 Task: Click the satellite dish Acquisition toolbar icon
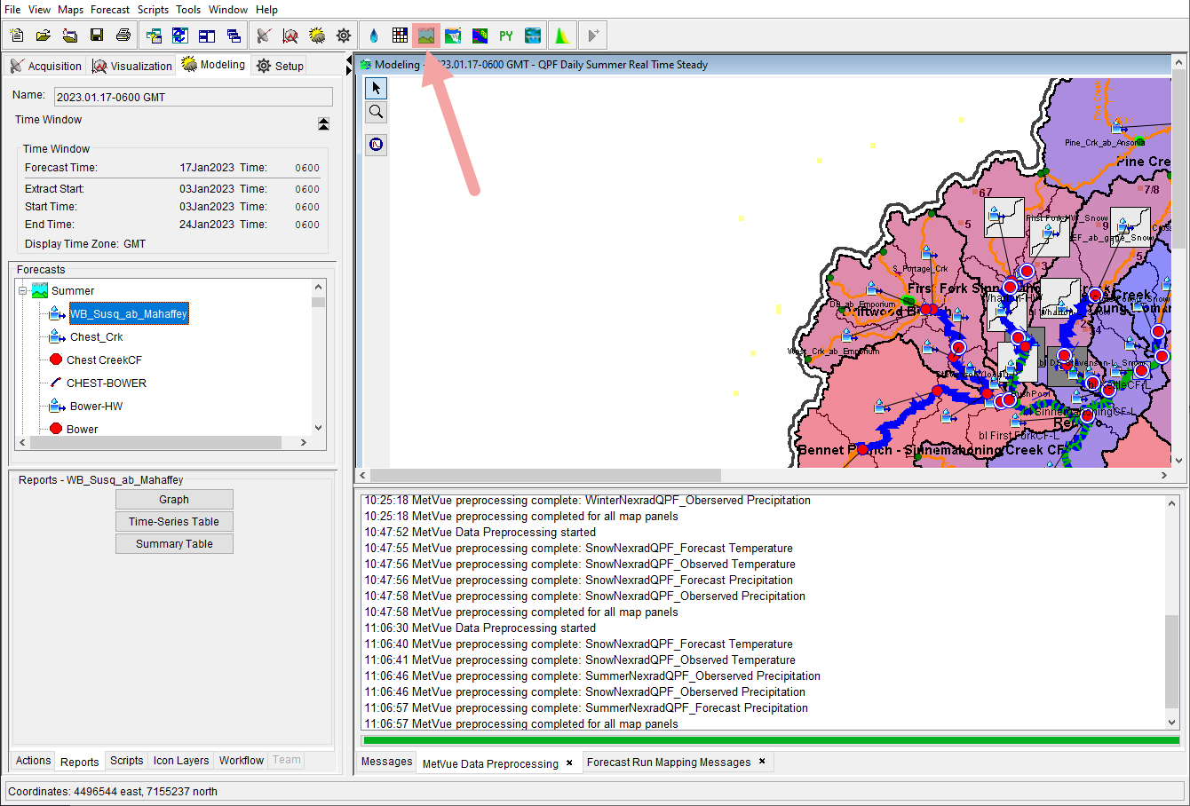coord(264,36)
